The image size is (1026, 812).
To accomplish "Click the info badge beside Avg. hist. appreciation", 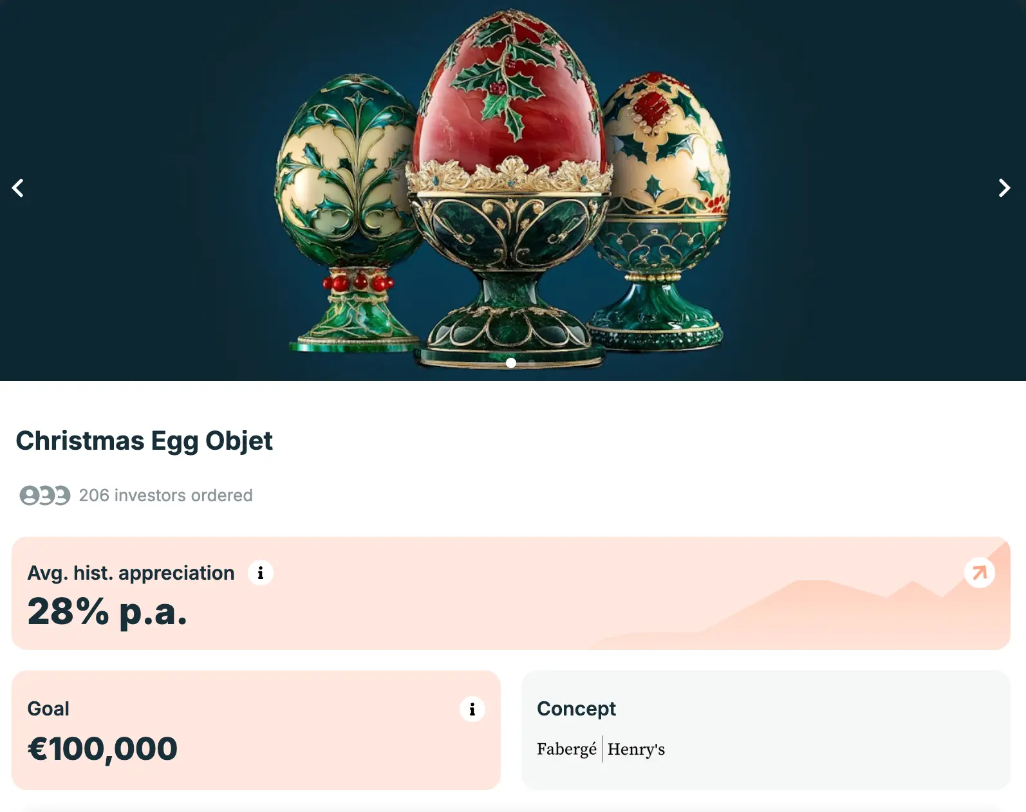I will [x=260, y=573].
